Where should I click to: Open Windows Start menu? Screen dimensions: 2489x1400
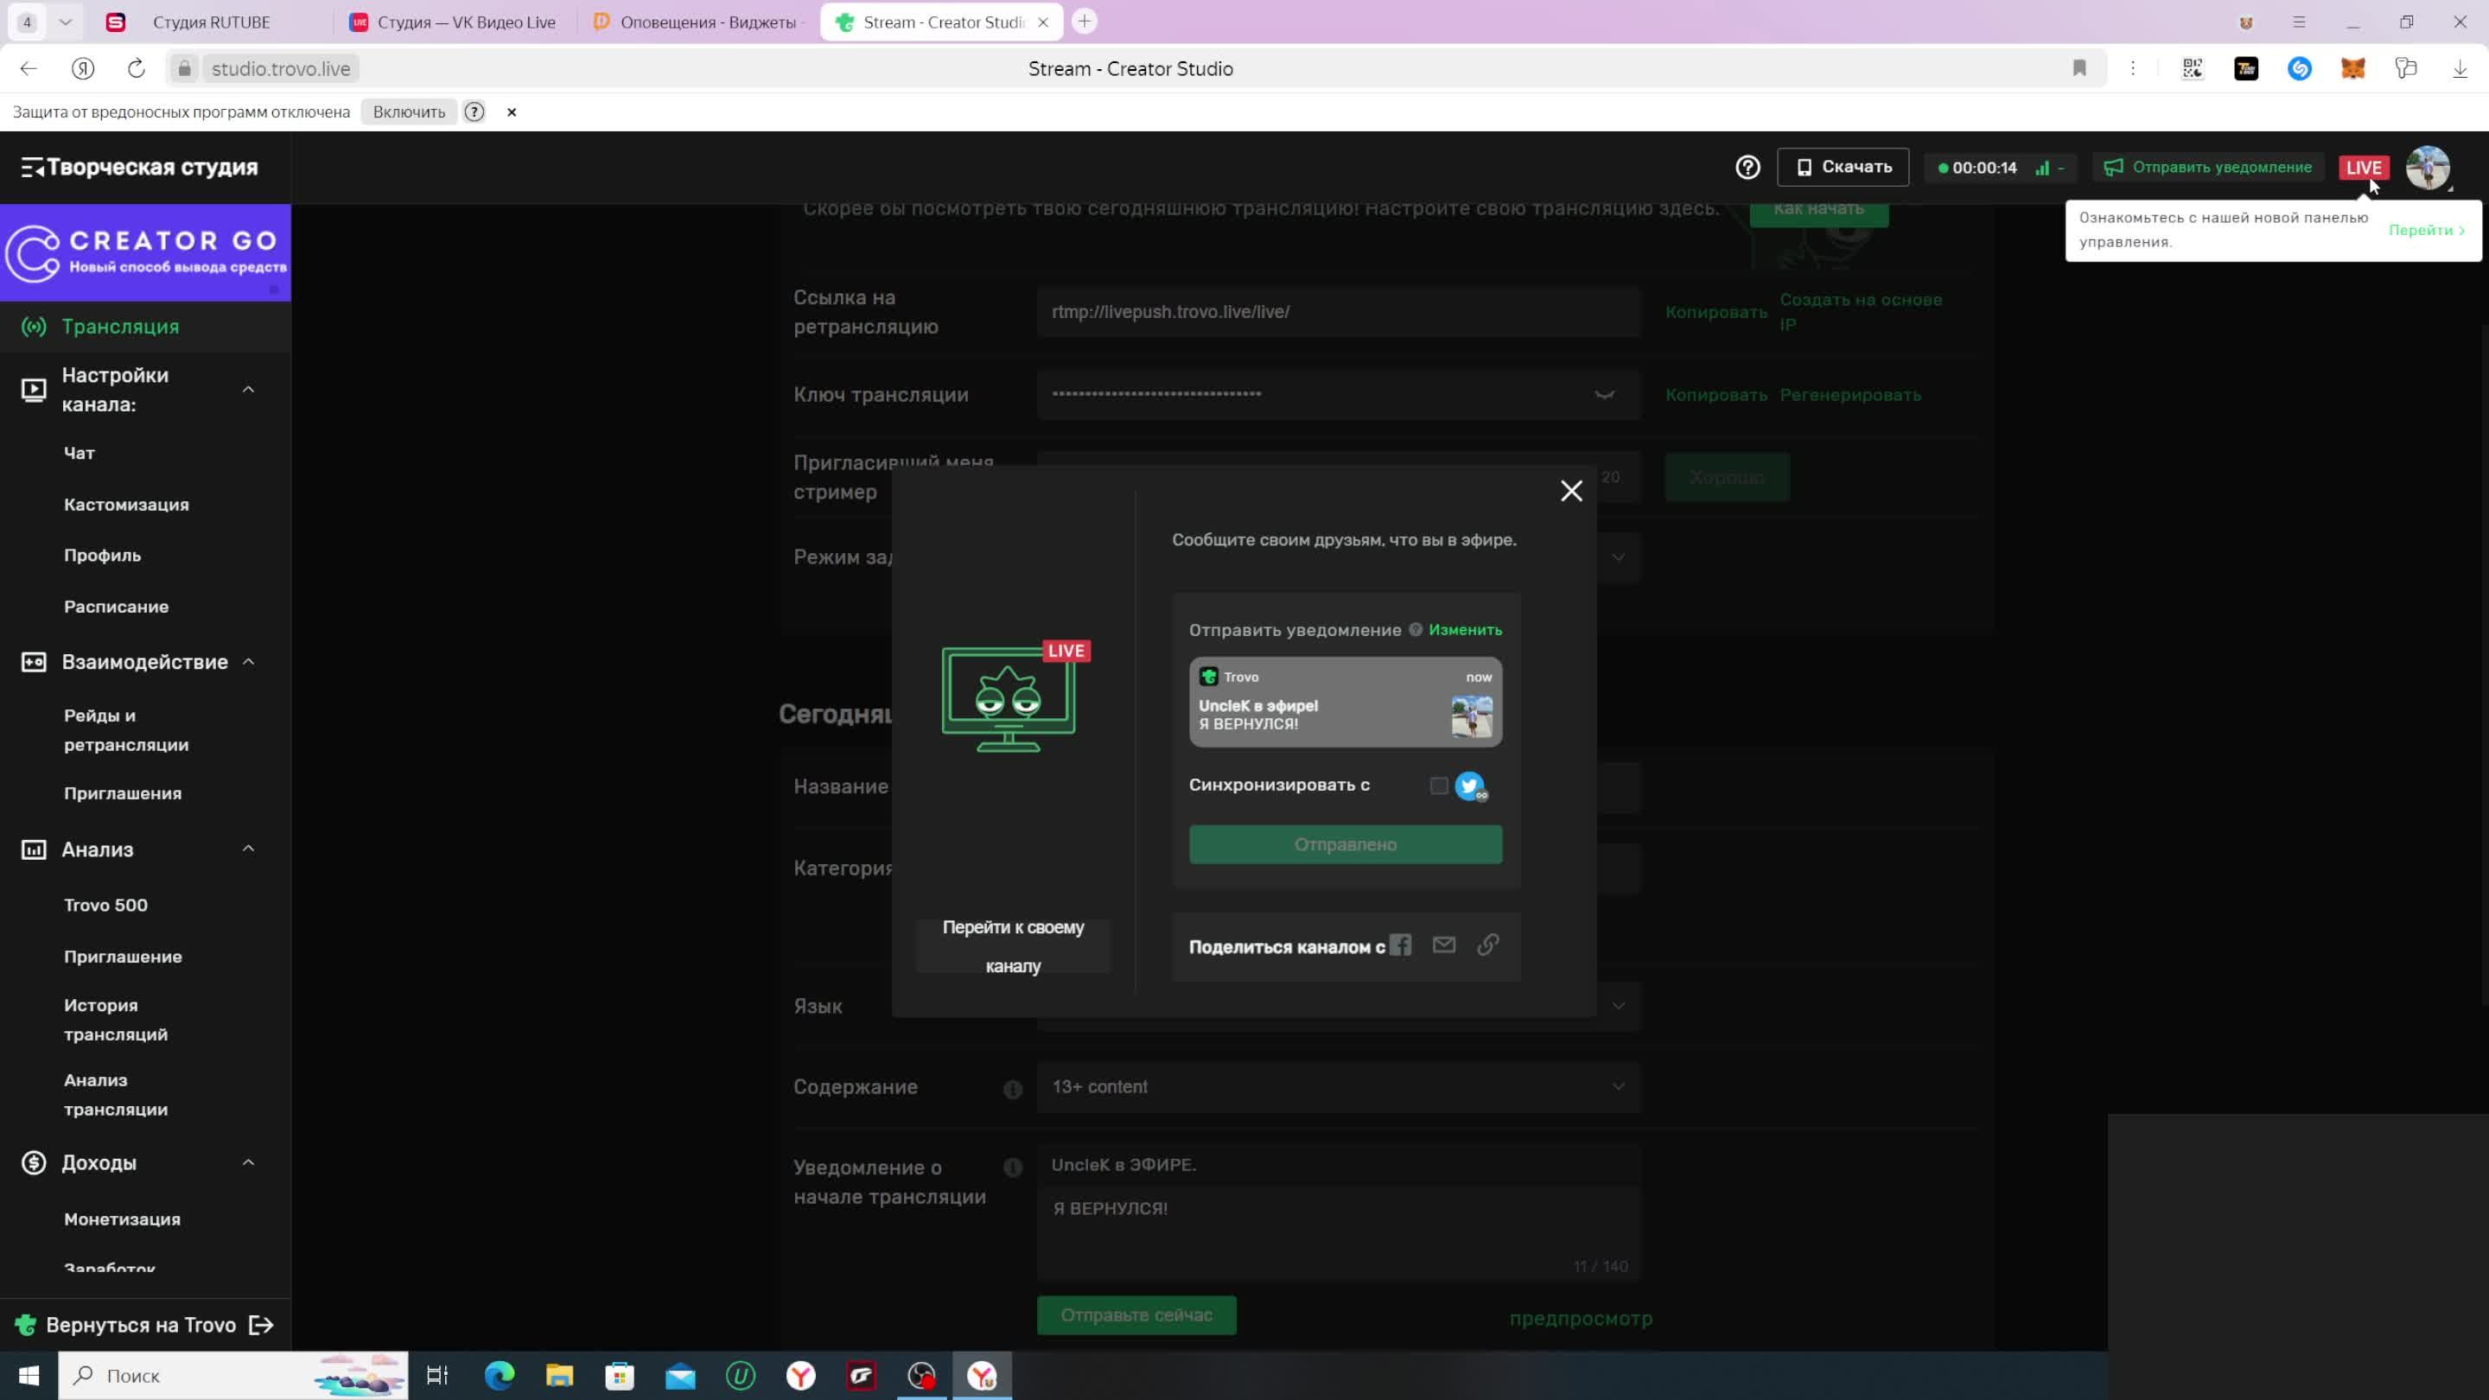[x=29, y=1376]
